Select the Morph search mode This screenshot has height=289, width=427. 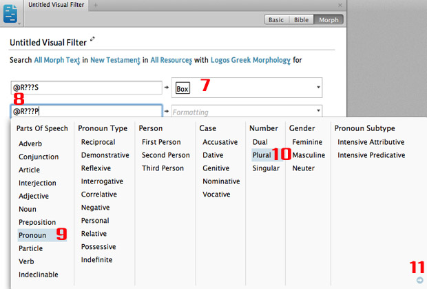[x=329, y=20]
